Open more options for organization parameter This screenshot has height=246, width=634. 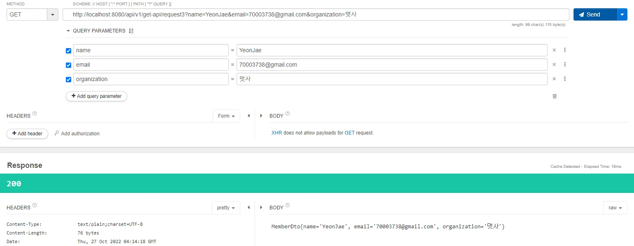tap(565, 79)
